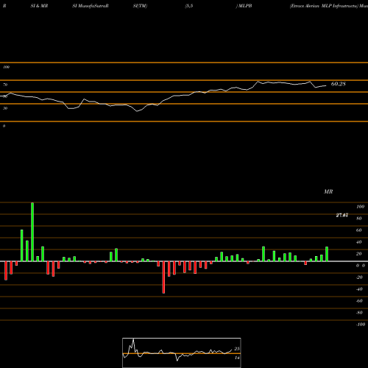Click the -40 label on MR axis

[359, 289]
